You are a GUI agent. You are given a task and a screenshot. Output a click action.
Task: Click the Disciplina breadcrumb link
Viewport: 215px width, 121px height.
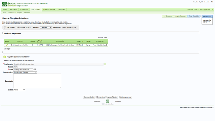click(19, 13)
